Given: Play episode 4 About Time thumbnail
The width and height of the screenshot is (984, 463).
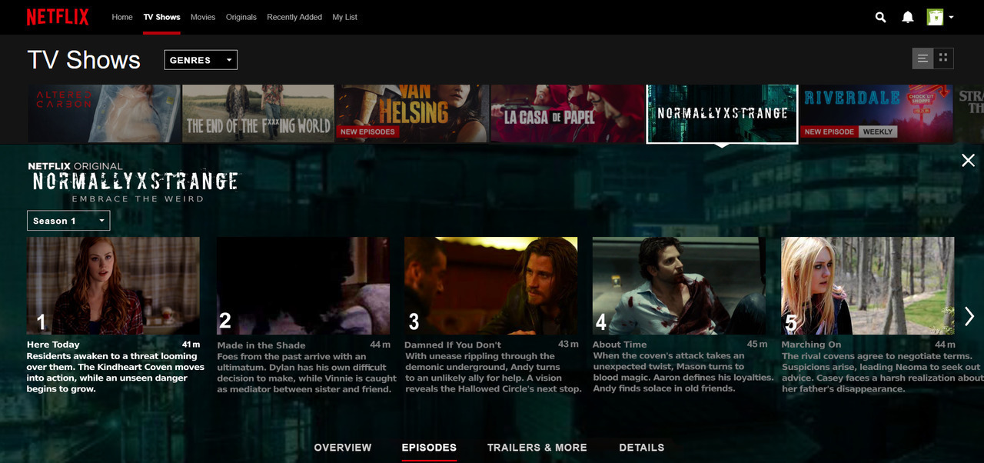Looking at the screenshot, I should click(679, 285).
